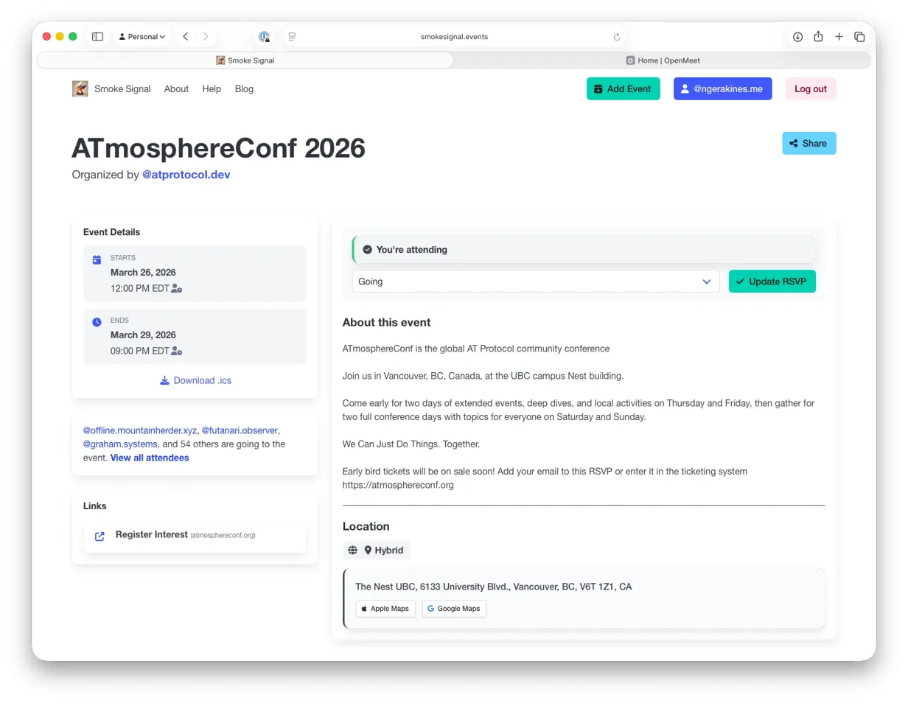Open the Personal profile dropdown
The width and height of the screenshot is (908, 703).
pyautogui.click(x=142, y=37)
